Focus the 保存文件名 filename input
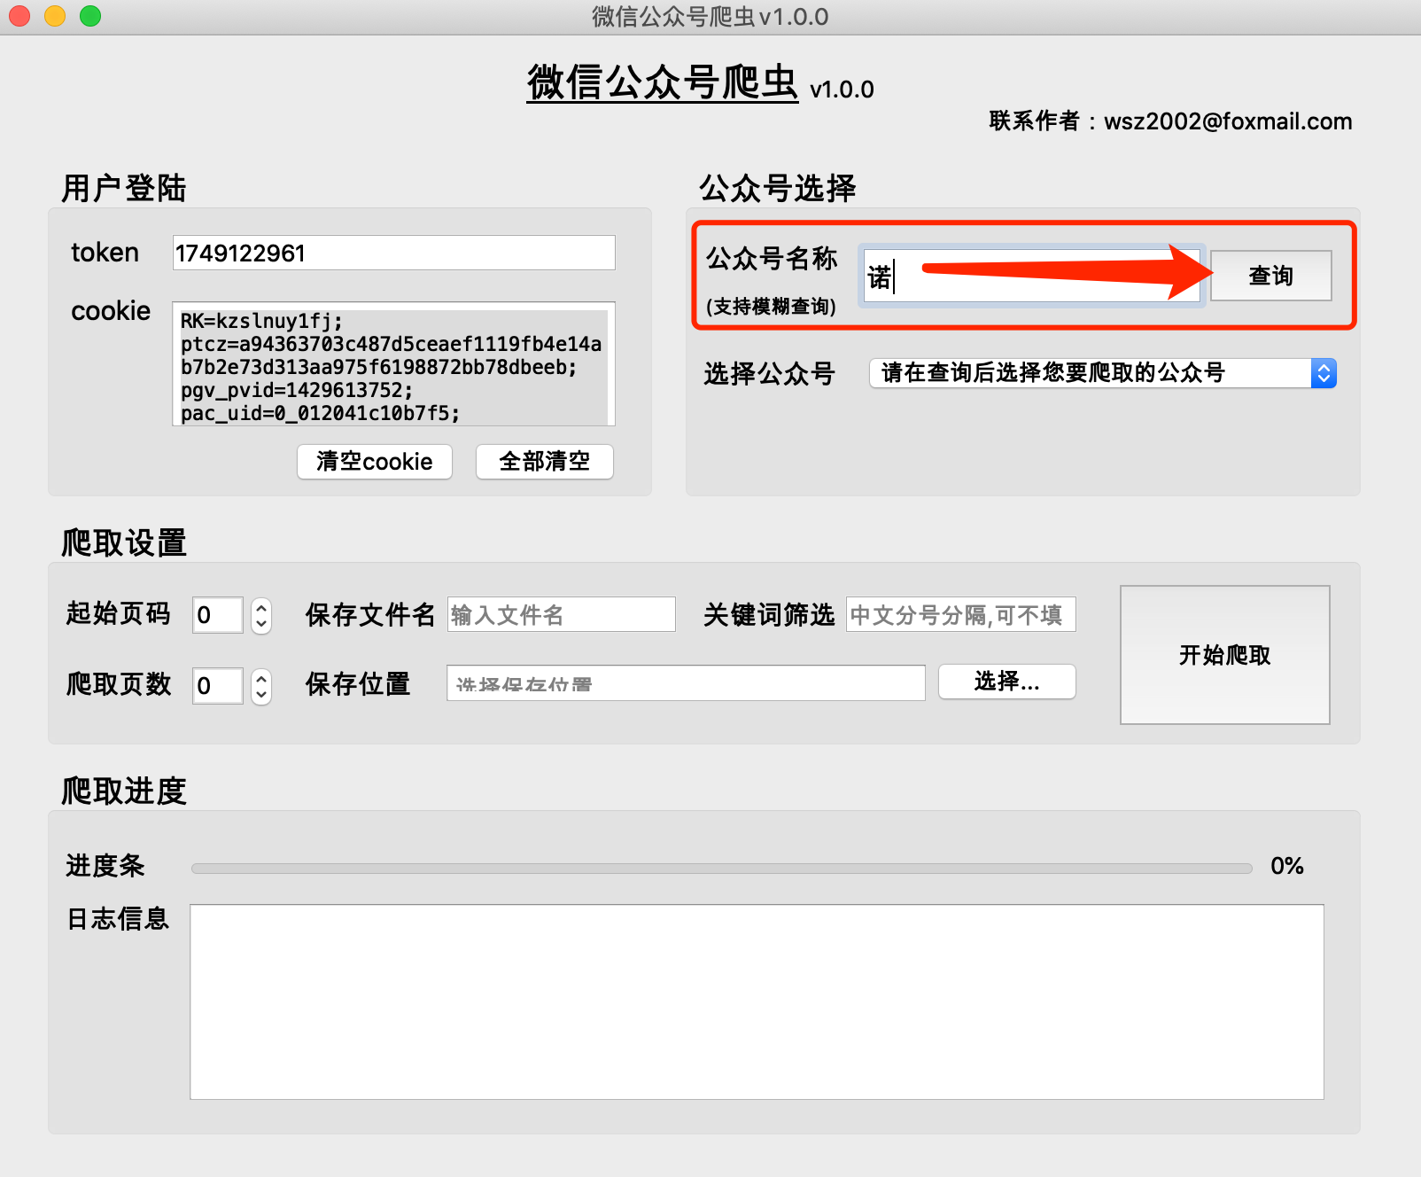 point(562,614)
